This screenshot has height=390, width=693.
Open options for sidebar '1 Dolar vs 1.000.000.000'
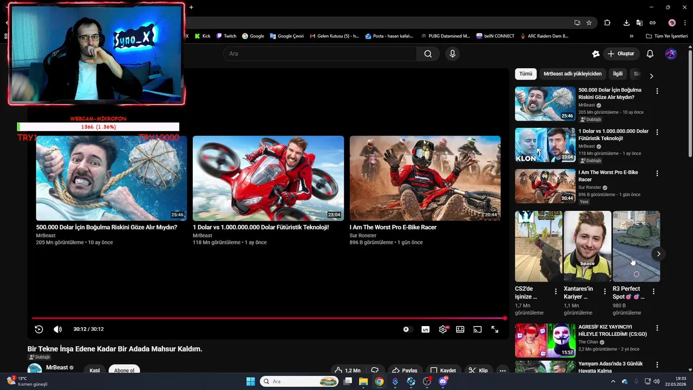tap(657, 132)
